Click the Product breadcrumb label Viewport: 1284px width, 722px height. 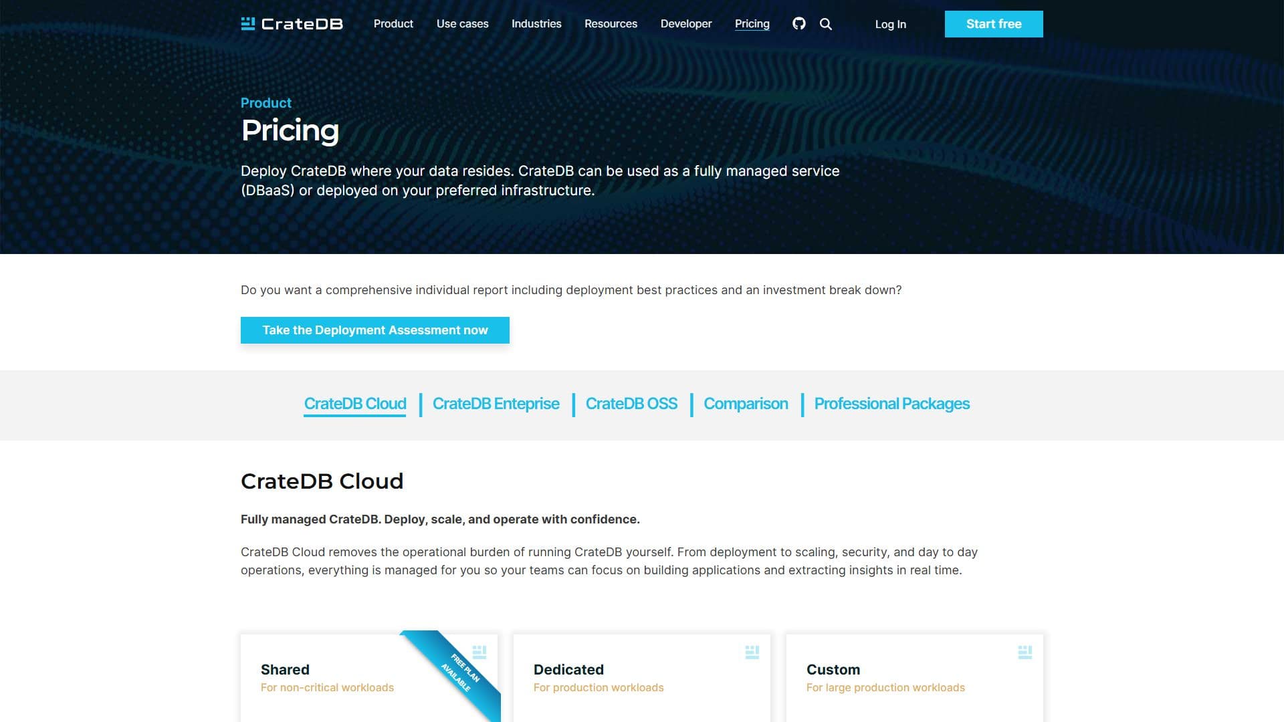[x=266, y=103]
